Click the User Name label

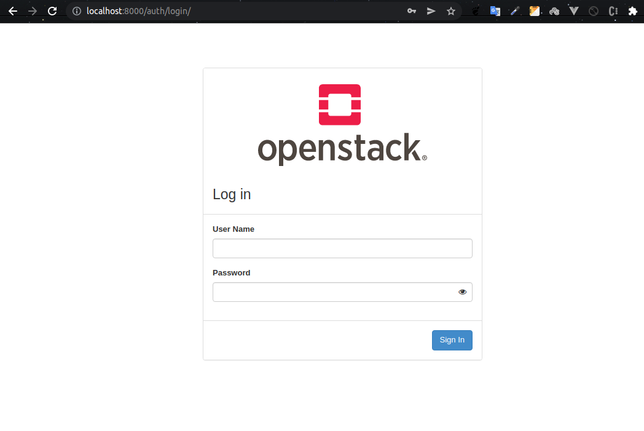pos(234,229)
